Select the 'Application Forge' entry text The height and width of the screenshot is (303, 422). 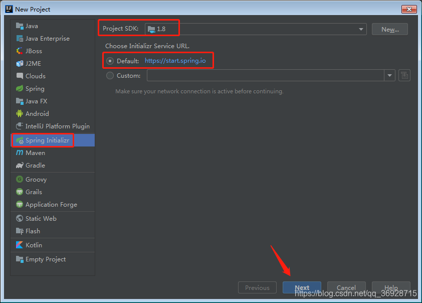[x=52, y=205]
